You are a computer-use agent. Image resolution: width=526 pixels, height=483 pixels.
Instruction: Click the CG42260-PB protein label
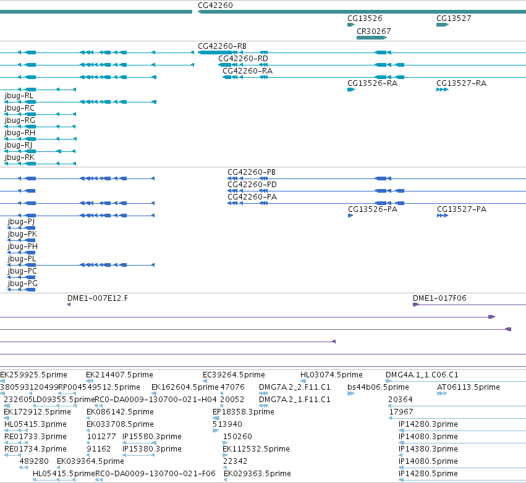pyautogui.click(x=252, y=172)
